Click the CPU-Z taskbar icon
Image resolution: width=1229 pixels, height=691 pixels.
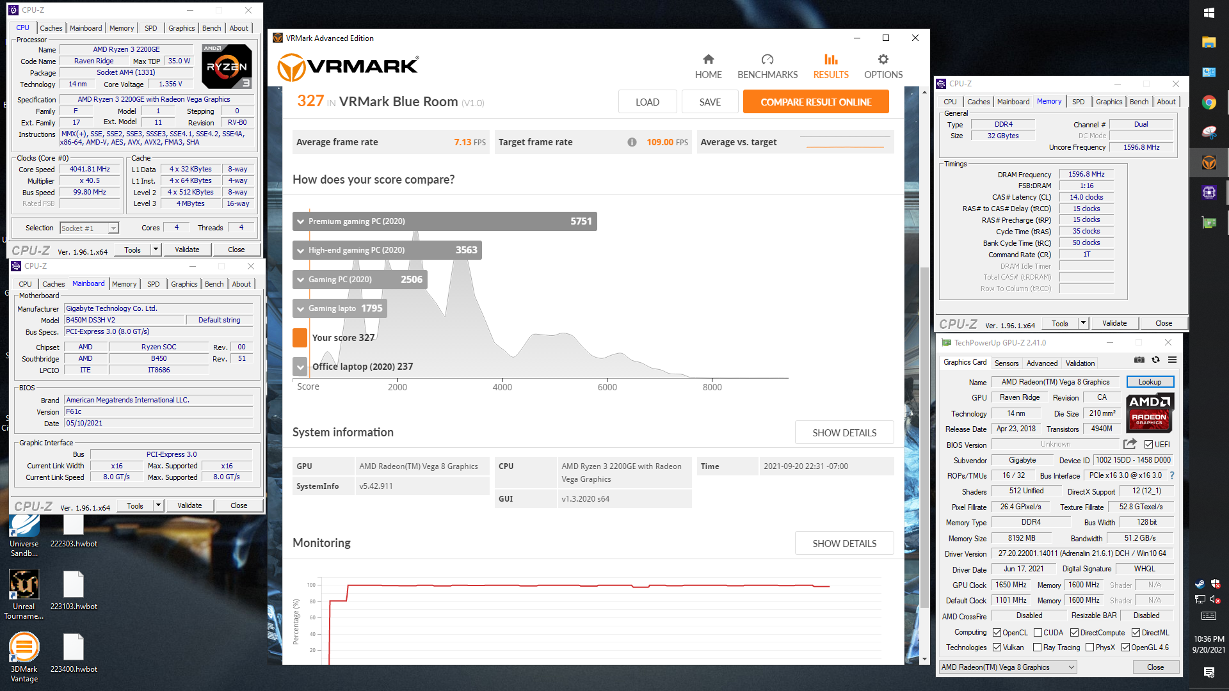(1209, 193)
